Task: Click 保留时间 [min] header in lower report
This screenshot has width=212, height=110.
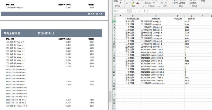Action: 64,39
